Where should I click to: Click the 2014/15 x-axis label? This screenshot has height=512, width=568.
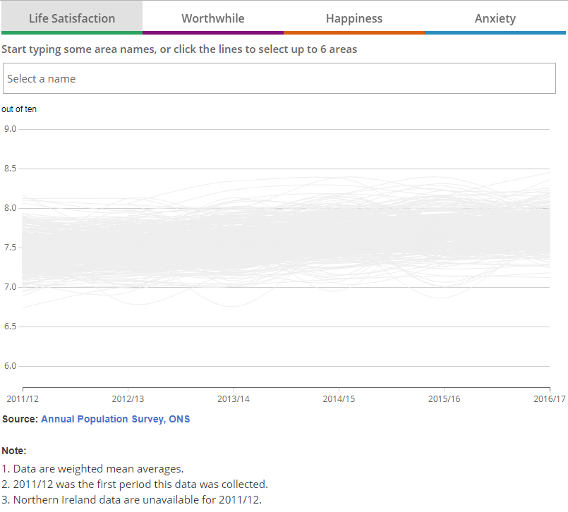coord(339,399)
